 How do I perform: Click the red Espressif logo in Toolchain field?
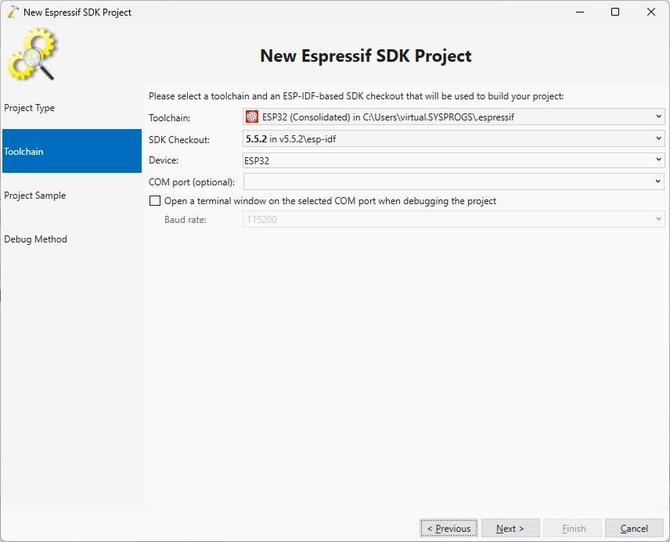(252, 117)
